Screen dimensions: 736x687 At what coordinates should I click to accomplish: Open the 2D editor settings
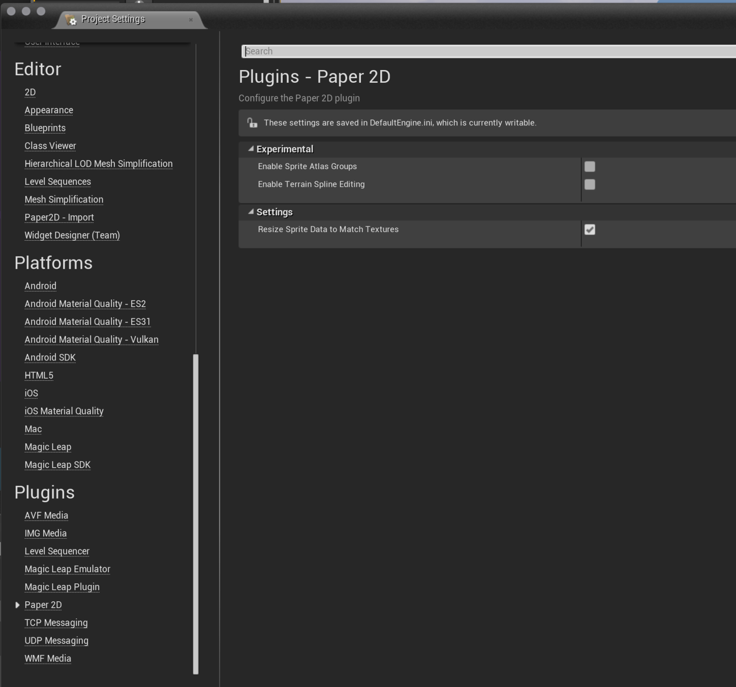point(30,92)
